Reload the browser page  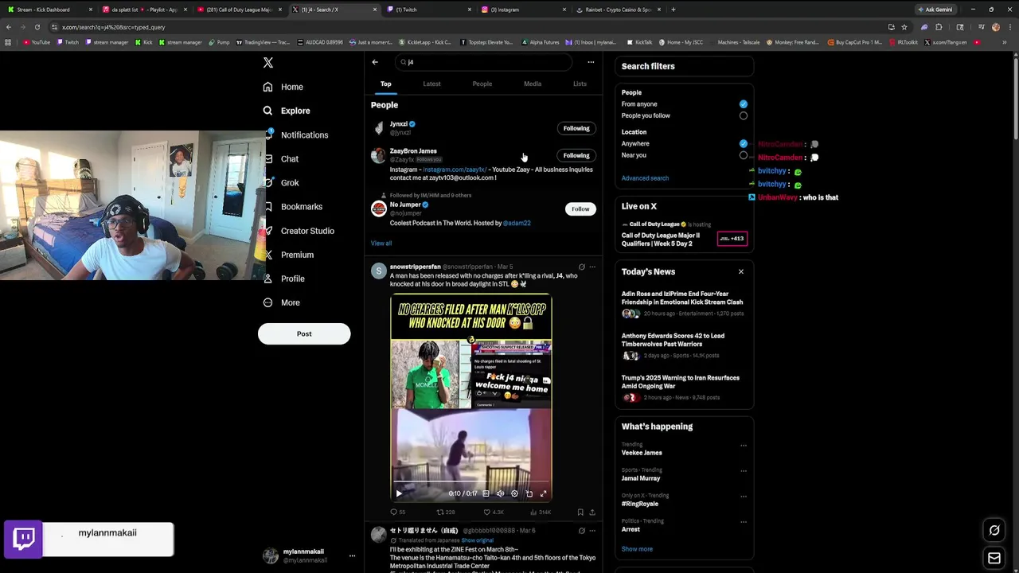(x=37, y=27)
